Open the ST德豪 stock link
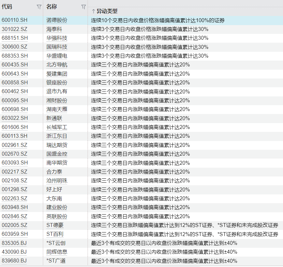The width and height of the screenshot is (283, 267). [x=55, y=225]
